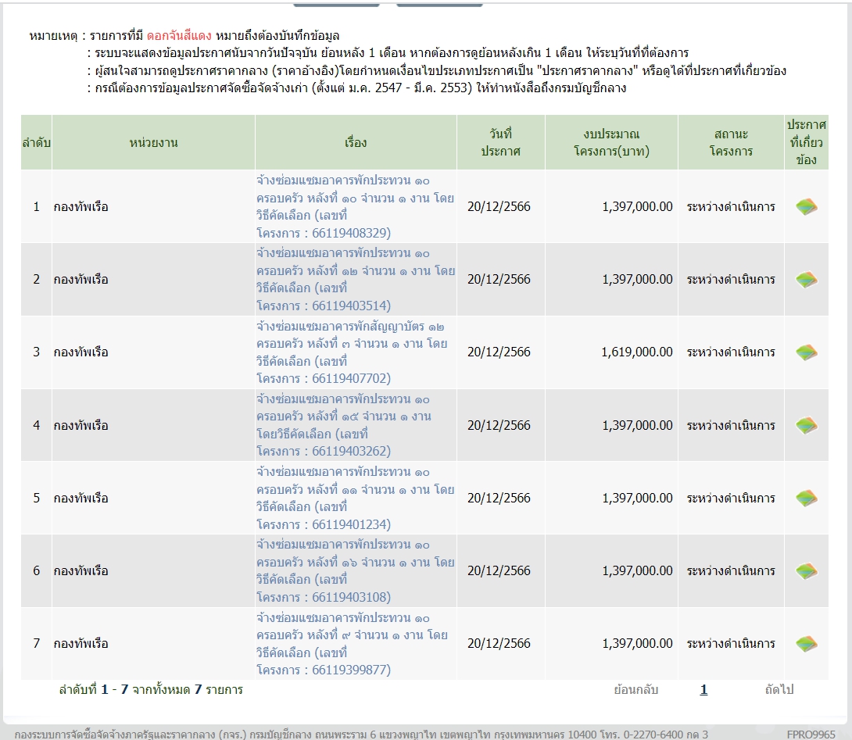Open related announcement icon for project 66119403108

point(807,571)
